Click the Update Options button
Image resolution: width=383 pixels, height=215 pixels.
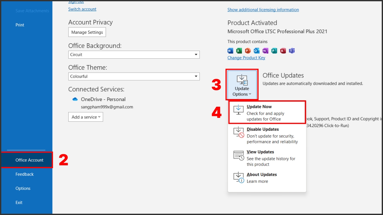tap(242, 85)
